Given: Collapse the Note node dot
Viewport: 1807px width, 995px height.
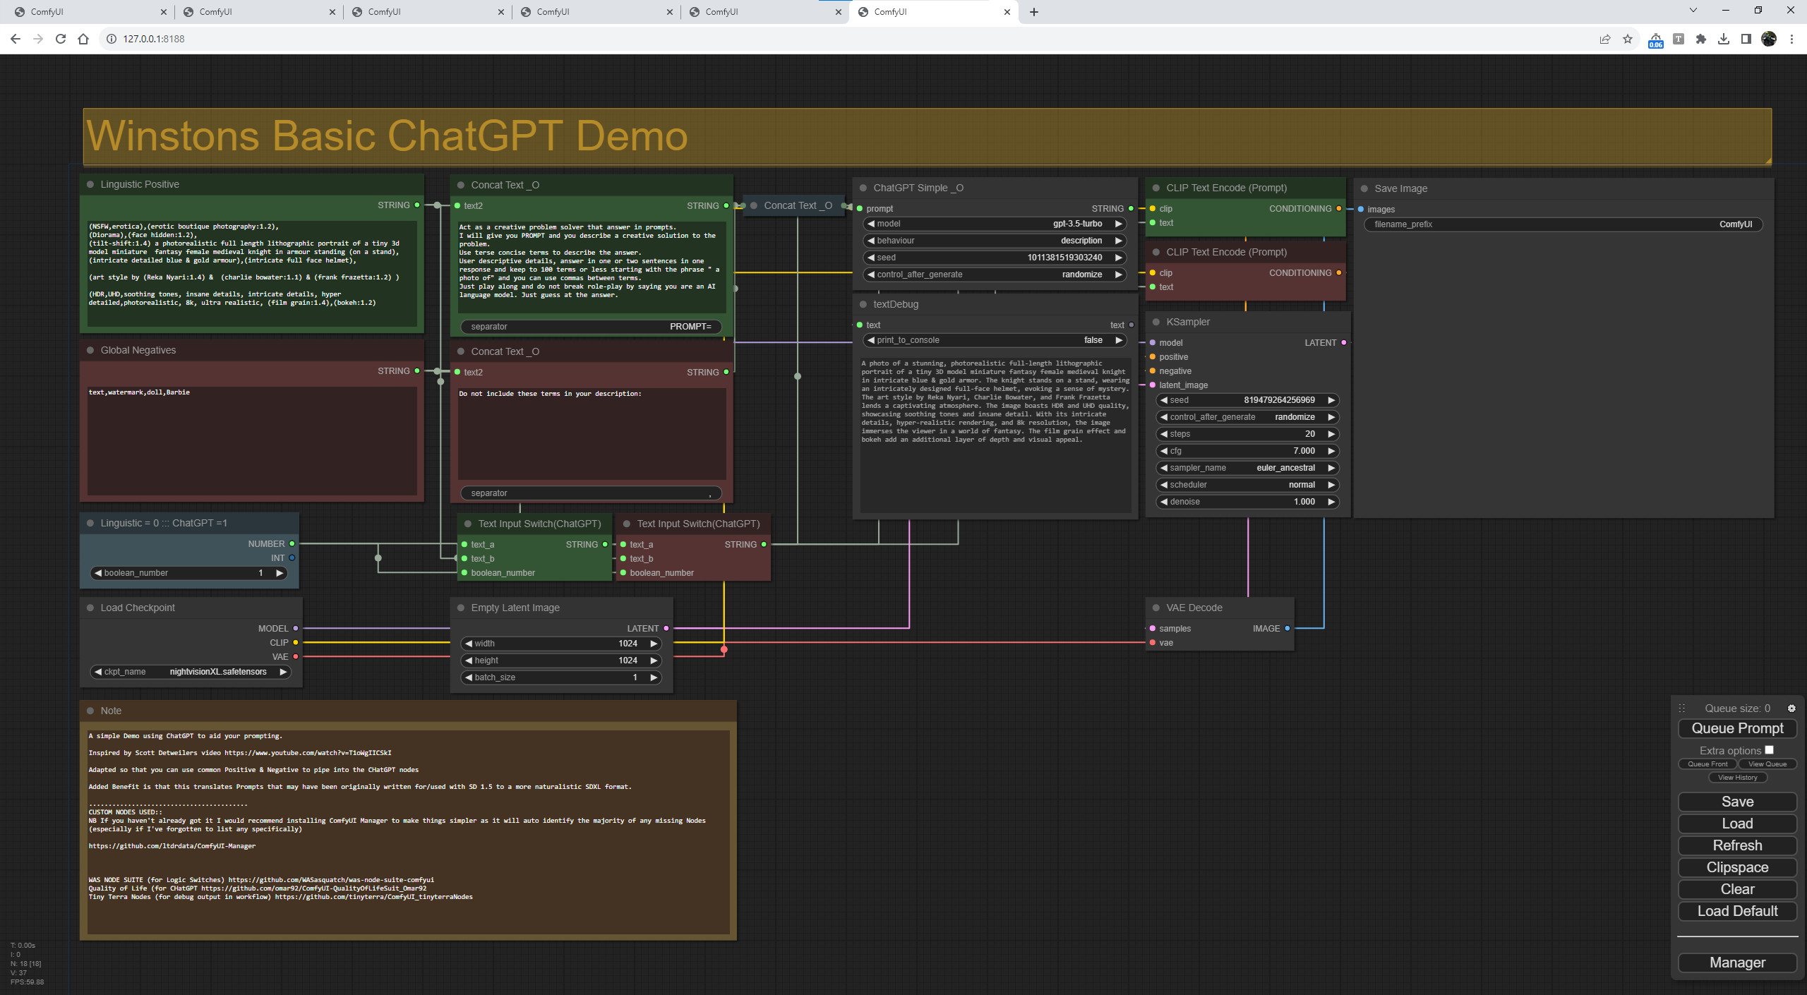Looking at the screenshot, I should (90, 711).
